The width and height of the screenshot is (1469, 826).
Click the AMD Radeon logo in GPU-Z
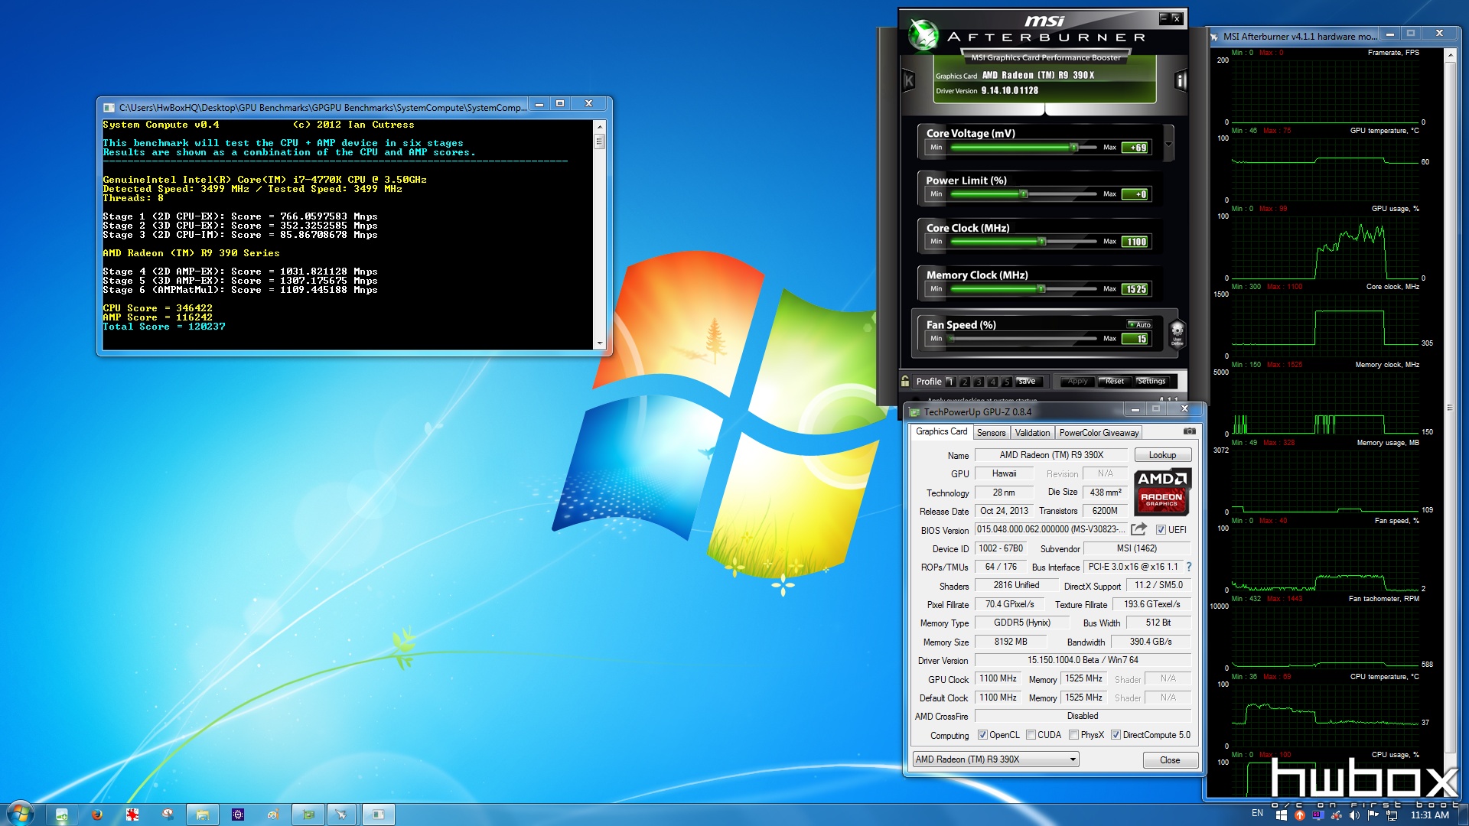coord(1158,491)
